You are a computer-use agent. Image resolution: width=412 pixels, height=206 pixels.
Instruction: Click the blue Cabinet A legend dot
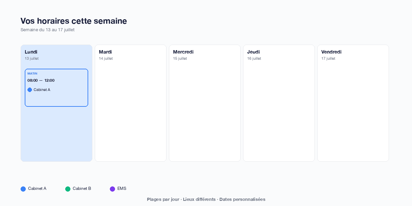click(23, 189)
